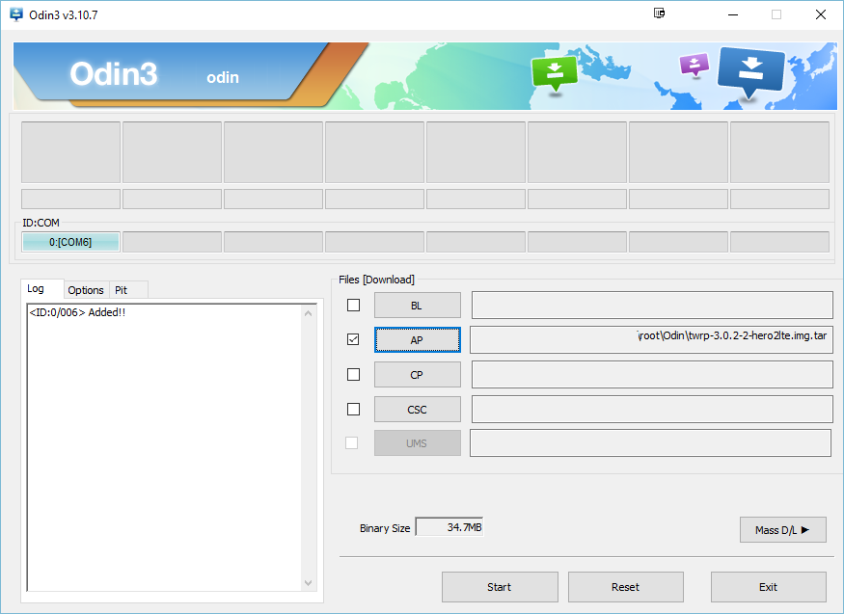Tick the CSC file checkbox

pyautogui.click(x=354, y=409)
